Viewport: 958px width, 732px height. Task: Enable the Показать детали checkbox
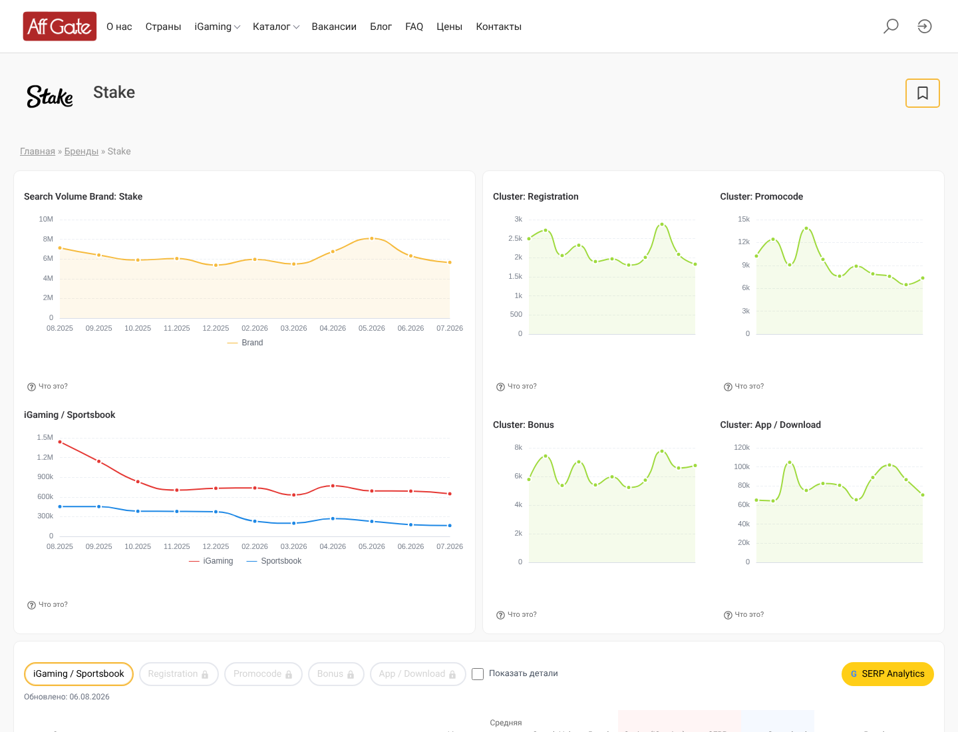pos(478,674)
